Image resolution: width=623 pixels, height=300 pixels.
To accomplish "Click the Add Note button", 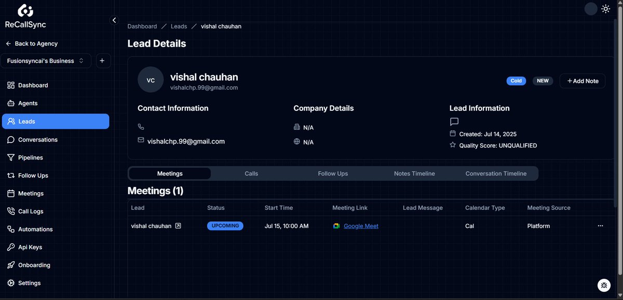I will click(582, 81).
